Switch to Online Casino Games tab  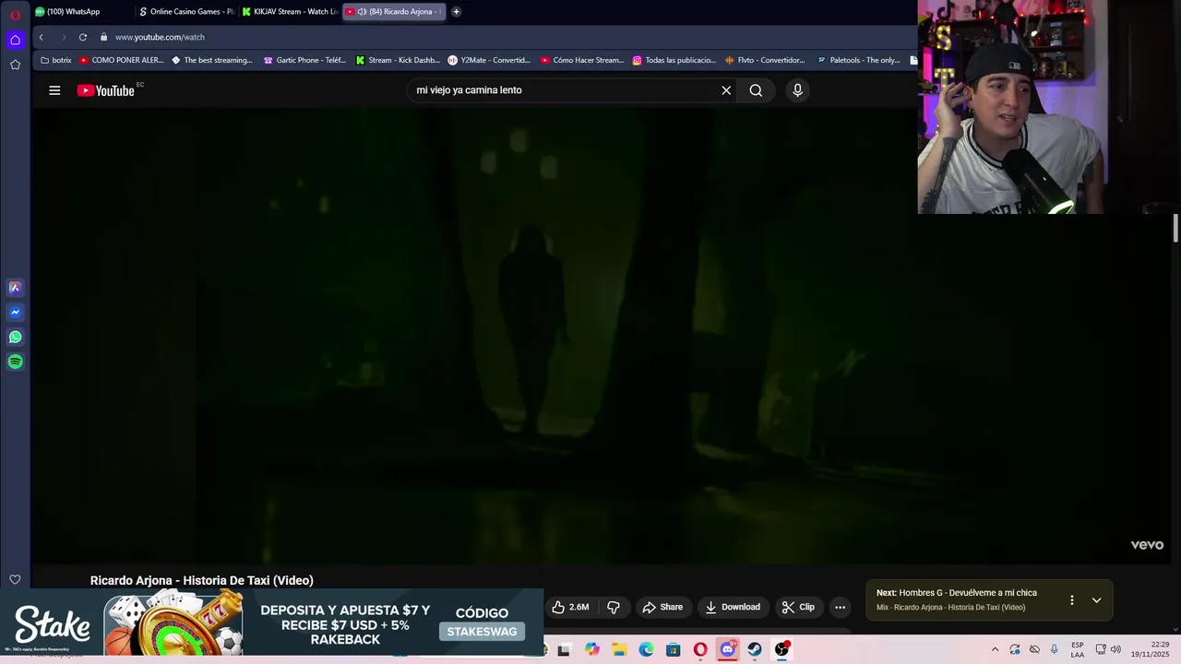[187, 12]
